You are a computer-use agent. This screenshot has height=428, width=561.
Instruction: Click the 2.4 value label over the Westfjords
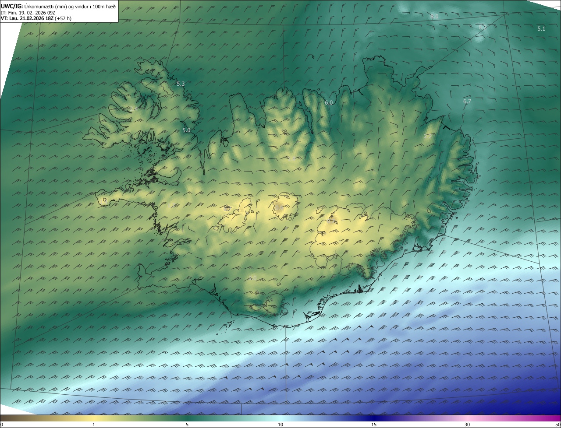134,109
